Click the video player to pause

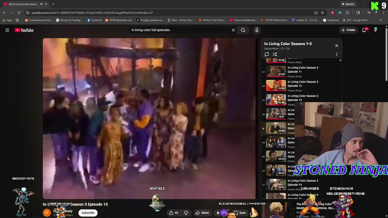click(x=149, y=118)
